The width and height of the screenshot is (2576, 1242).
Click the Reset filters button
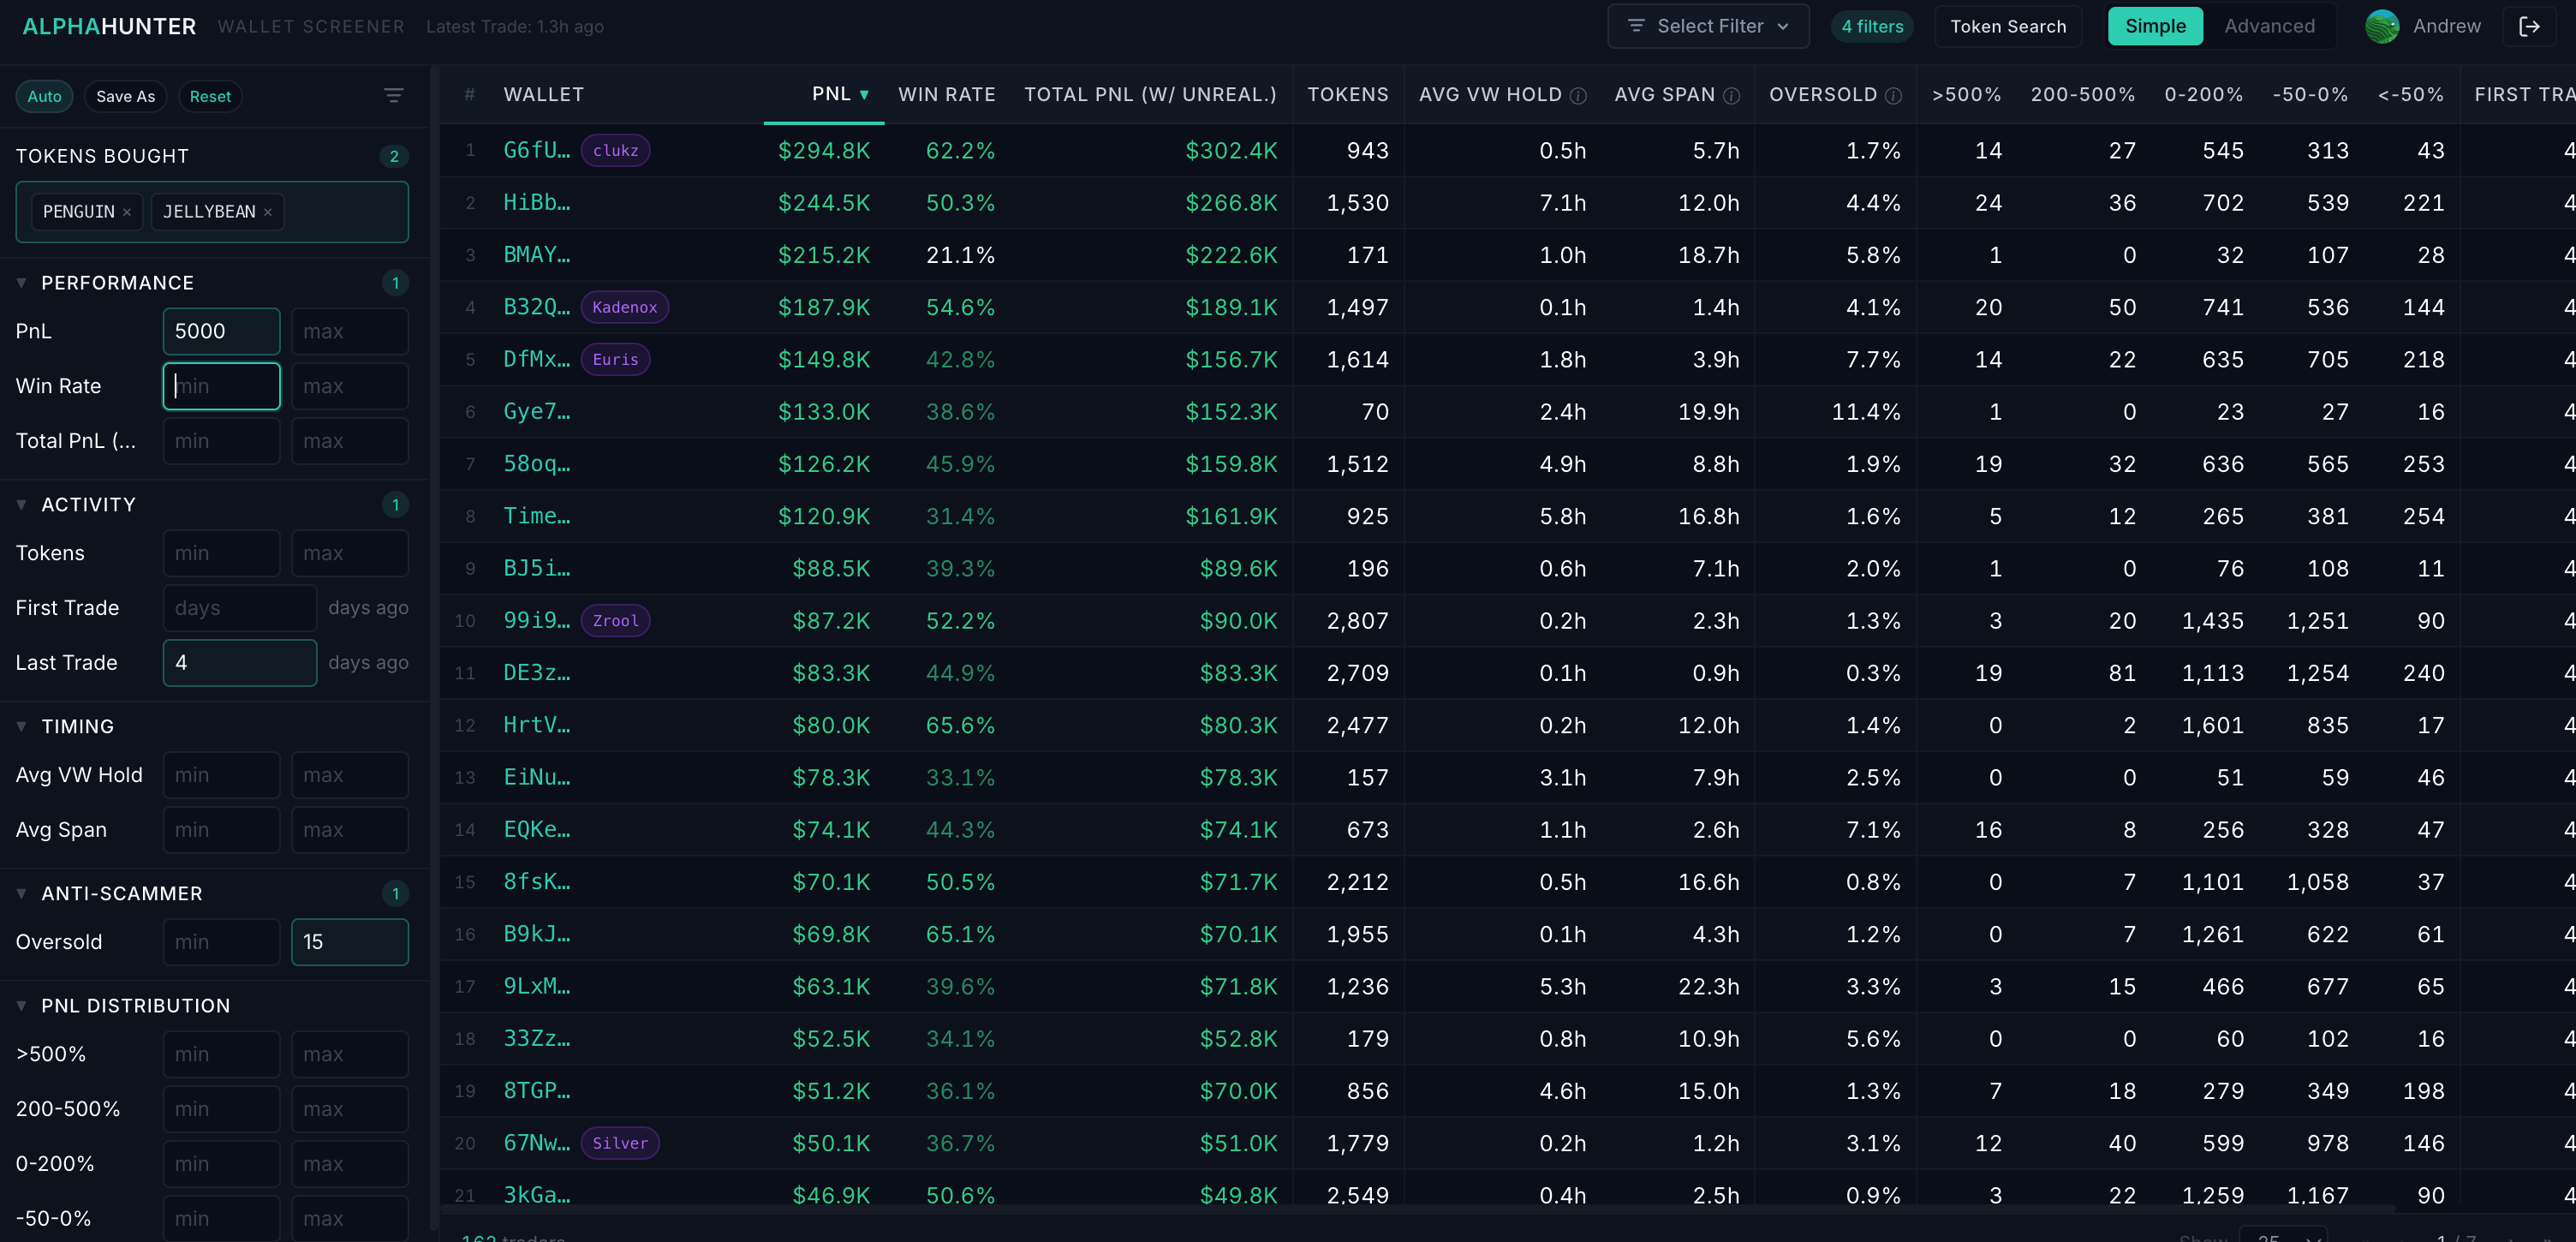coord(209,96)
